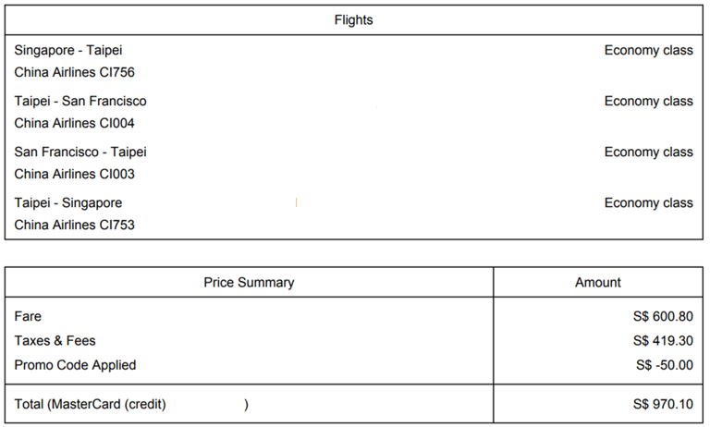The image size is (710, 427).
Task: Select the San Francisco - Taipei route
Action: [x=80, y=152]
